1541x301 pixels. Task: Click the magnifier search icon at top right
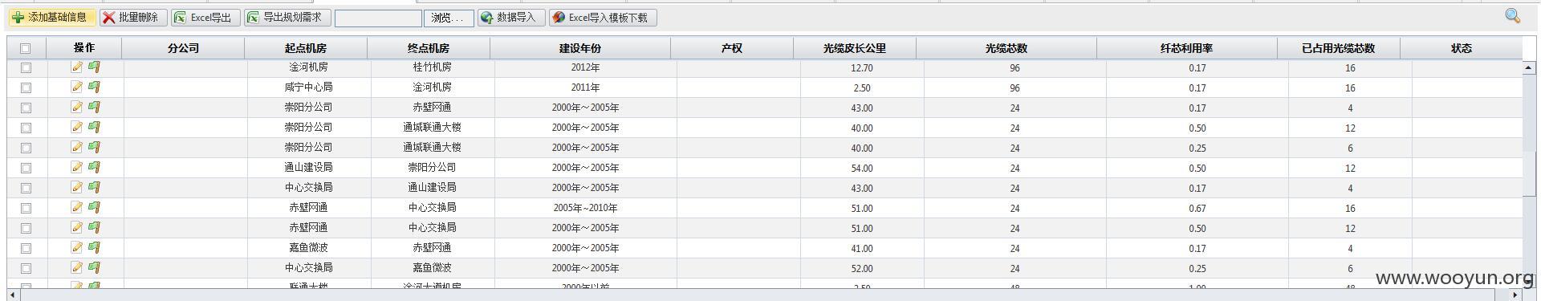1513,16
